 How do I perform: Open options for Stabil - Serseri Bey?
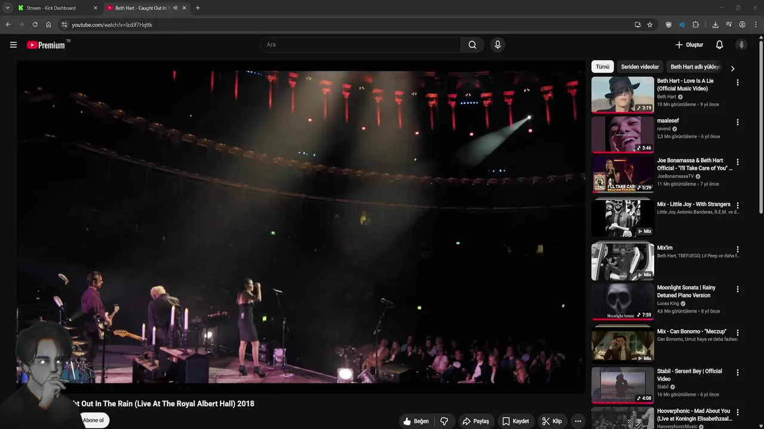click(x=737, y=372)
